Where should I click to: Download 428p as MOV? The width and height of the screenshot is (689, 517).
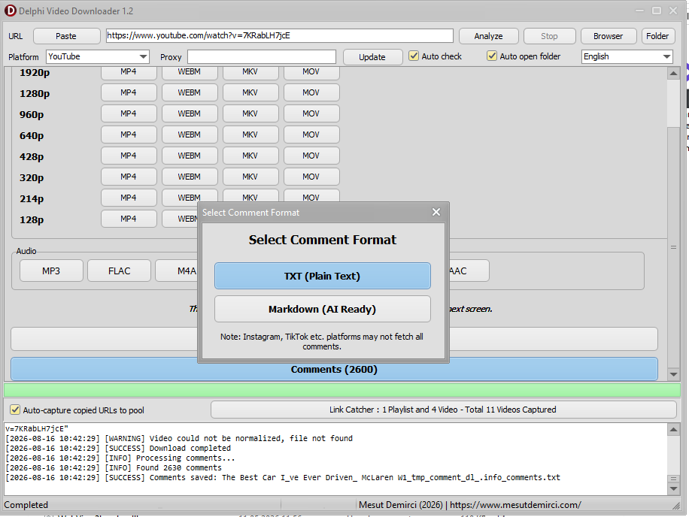click(311, 156)
